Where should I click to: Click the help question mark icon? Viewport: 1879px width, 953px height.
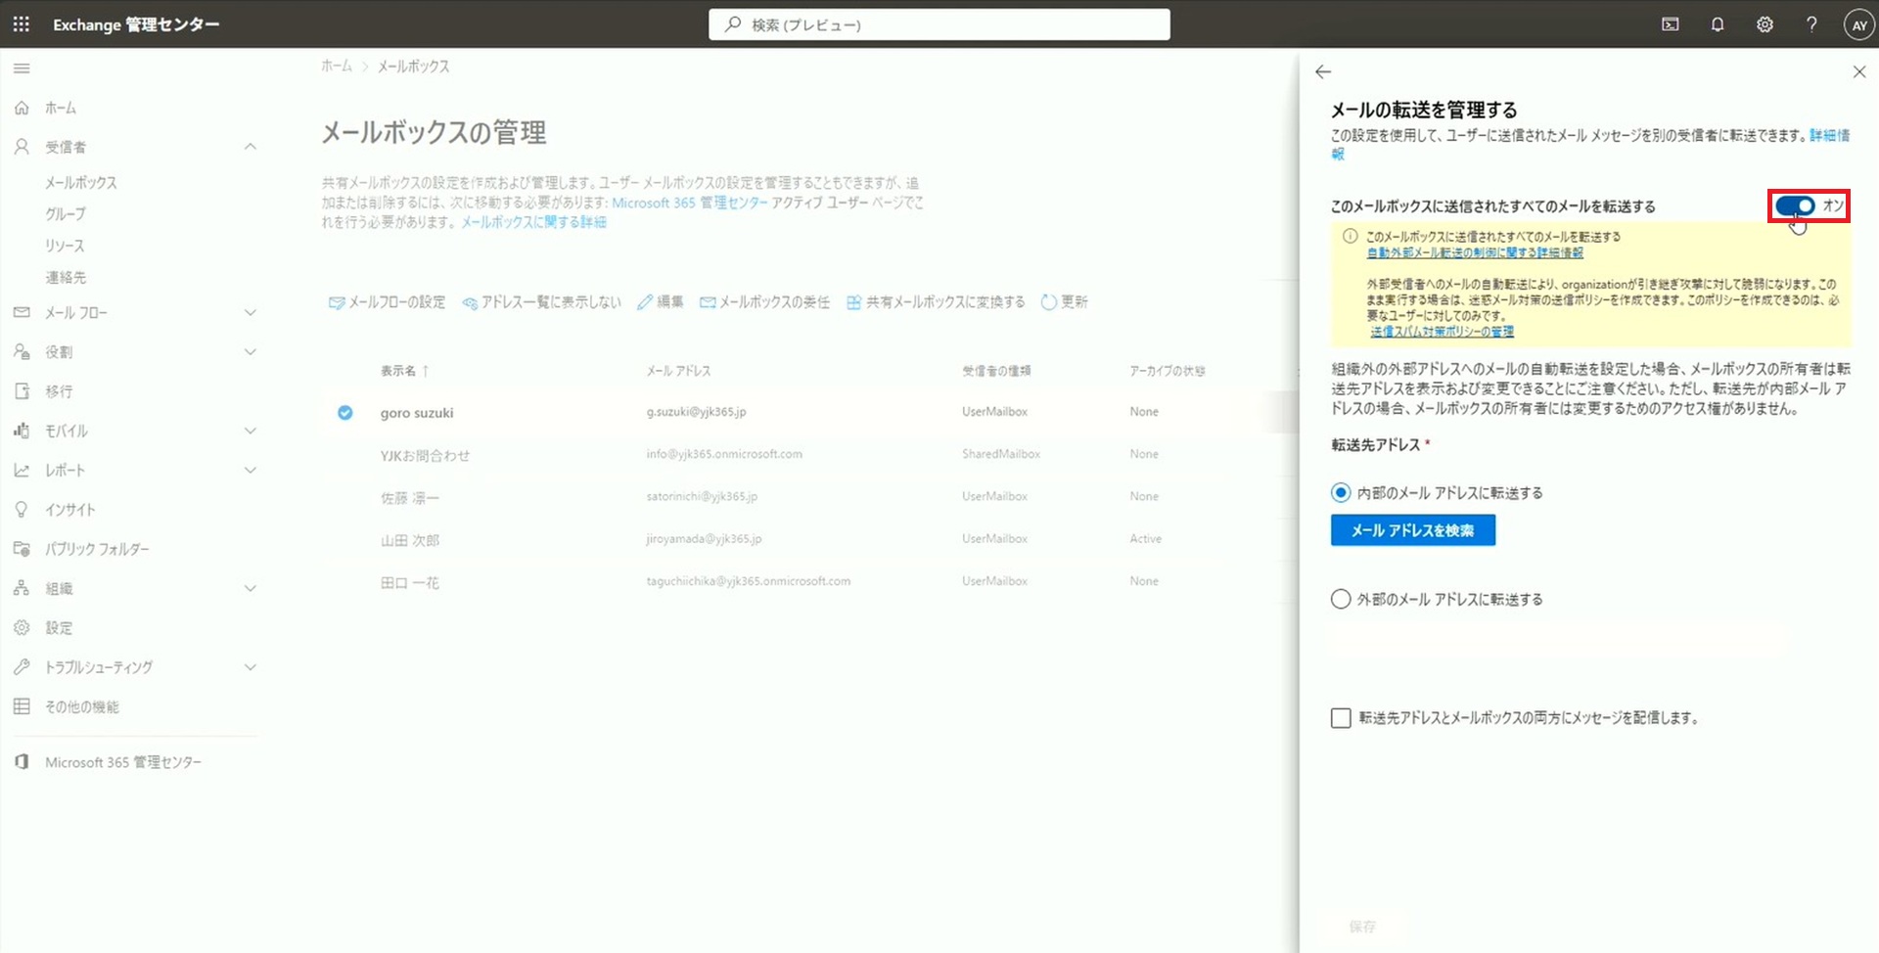coord(1811,24)
